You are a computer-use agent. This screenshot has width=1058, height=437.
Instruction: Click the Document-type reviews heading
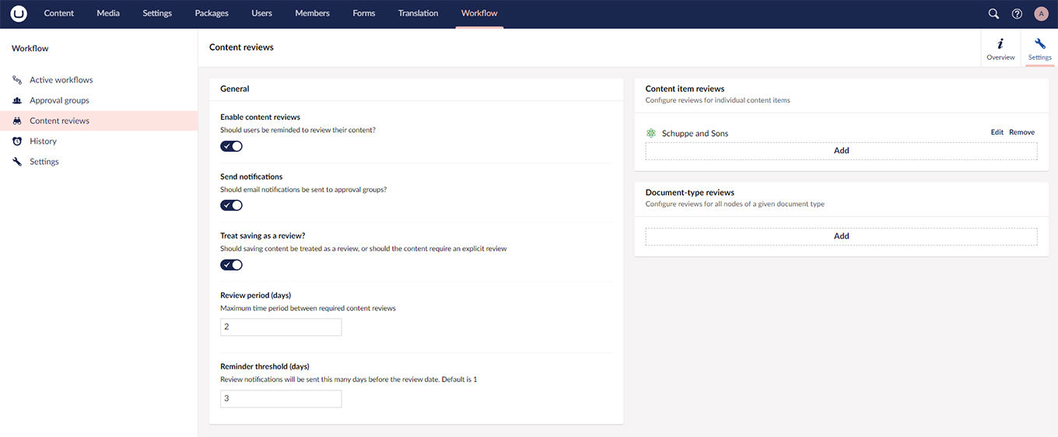[690, 193]
